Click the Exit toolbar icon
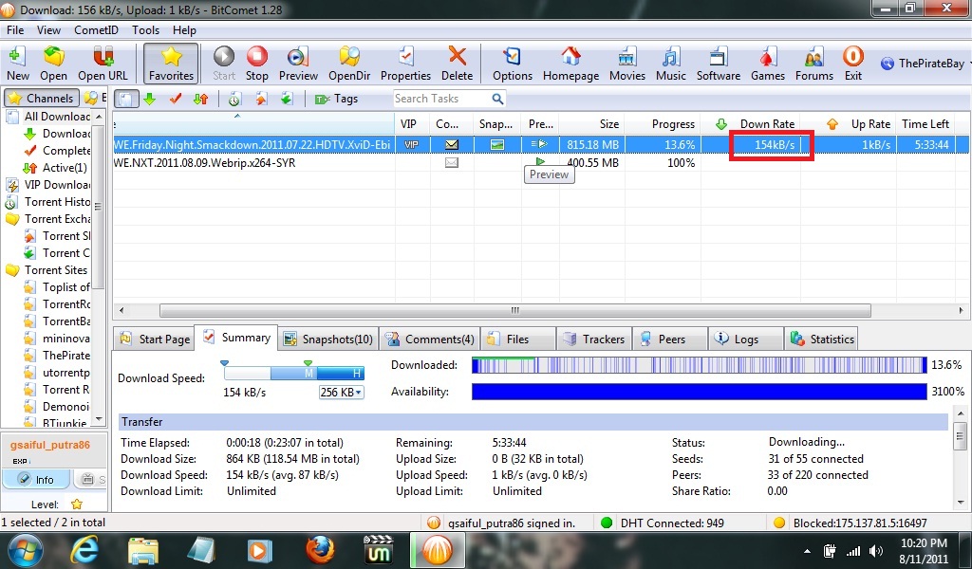Screen dimensions: 972x569 point(853,64)
